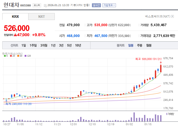Select the 월봉 monthly candle chart
178x127 pixels.
tap(149, 45)
